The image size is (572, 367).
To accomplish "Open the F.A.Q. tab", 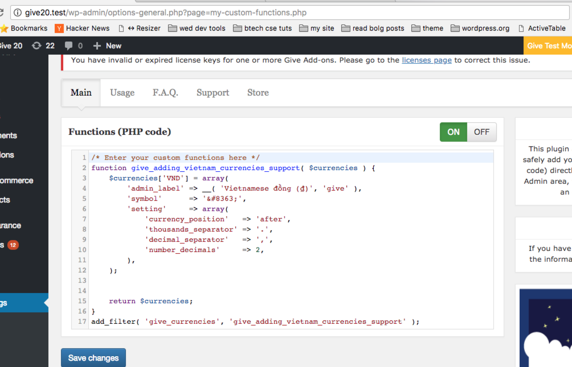I will (165, 93).
